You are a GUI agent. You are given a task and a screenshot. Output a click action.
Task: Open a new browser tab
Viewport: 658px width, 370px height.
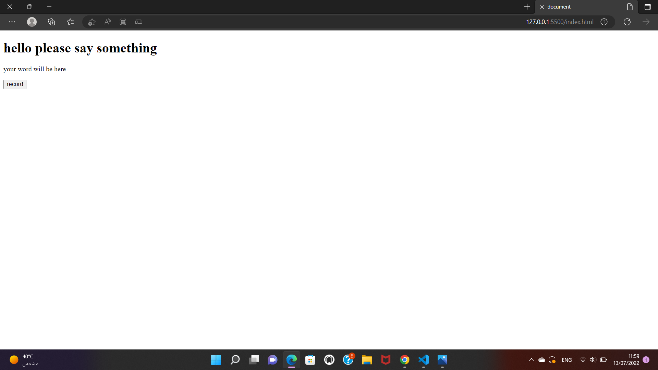pos(527,7)
